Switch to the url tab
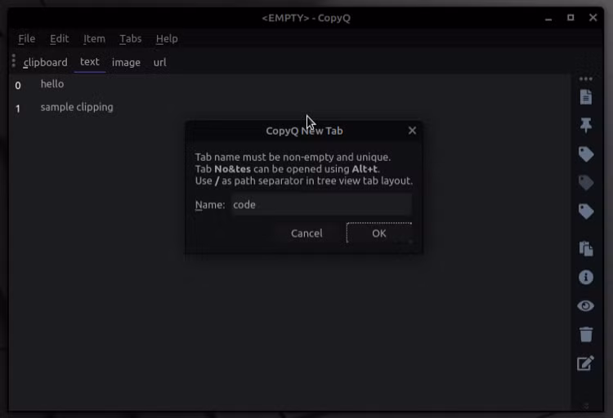This screenshot has width=613, height=418. 159,62
